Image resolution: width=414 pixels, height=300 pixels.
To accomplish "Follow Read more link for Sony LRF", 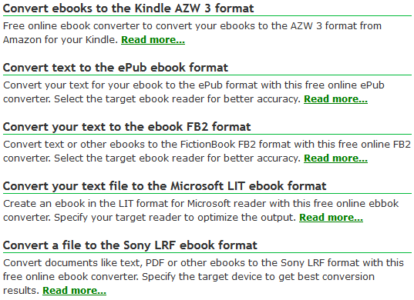I will tap(74, 291).
